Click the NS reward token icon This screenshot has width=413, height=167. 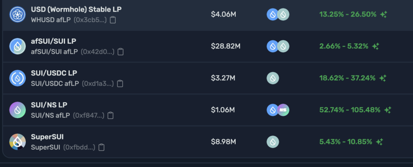(x=283, y=110)
